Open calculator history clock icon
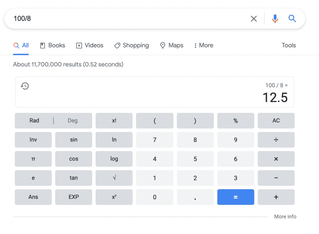 pyautogui.click(x=25, y=86)
